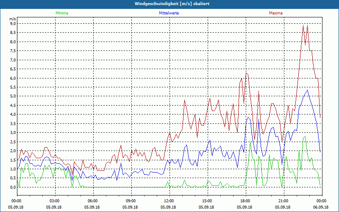
Task: Click the 21:00 time axis label
Action: point(284,201)
